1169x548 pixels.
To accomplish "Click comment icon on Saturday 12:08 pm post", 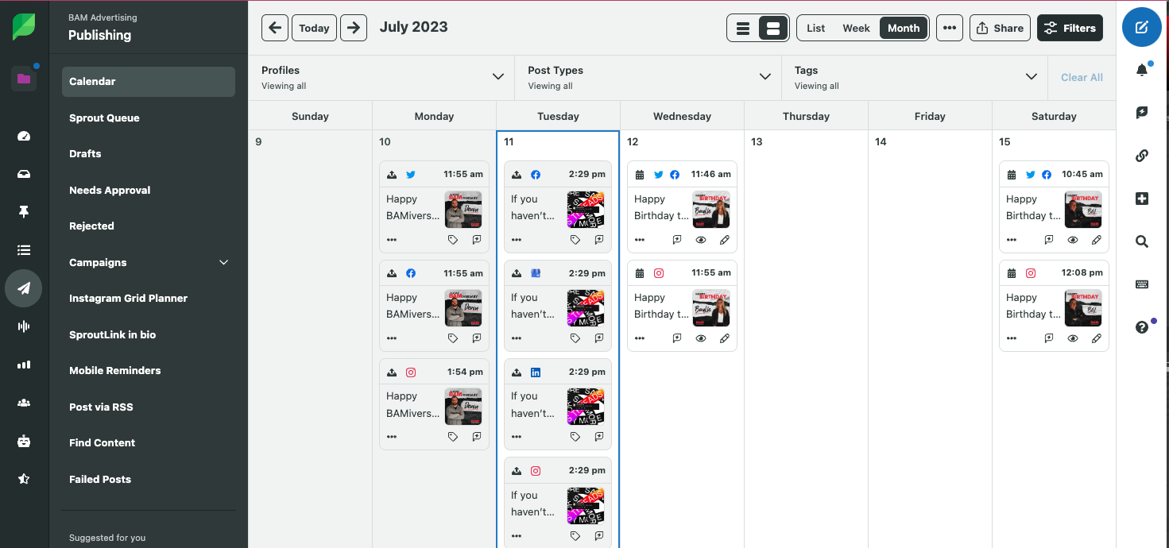I will pyautogui.click(x=1049, y=338).
